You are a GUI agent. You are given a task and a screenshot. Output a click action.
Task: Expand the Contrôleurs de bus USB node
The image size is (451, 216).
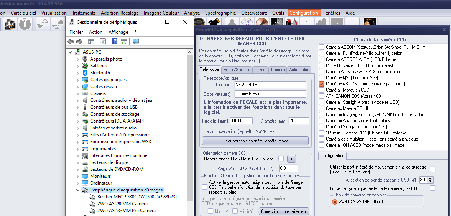[78, 108]
